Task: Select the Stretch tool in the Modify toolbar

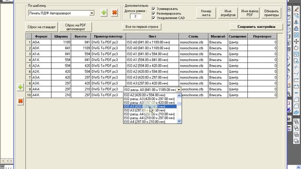Action: tap(296, 61)
